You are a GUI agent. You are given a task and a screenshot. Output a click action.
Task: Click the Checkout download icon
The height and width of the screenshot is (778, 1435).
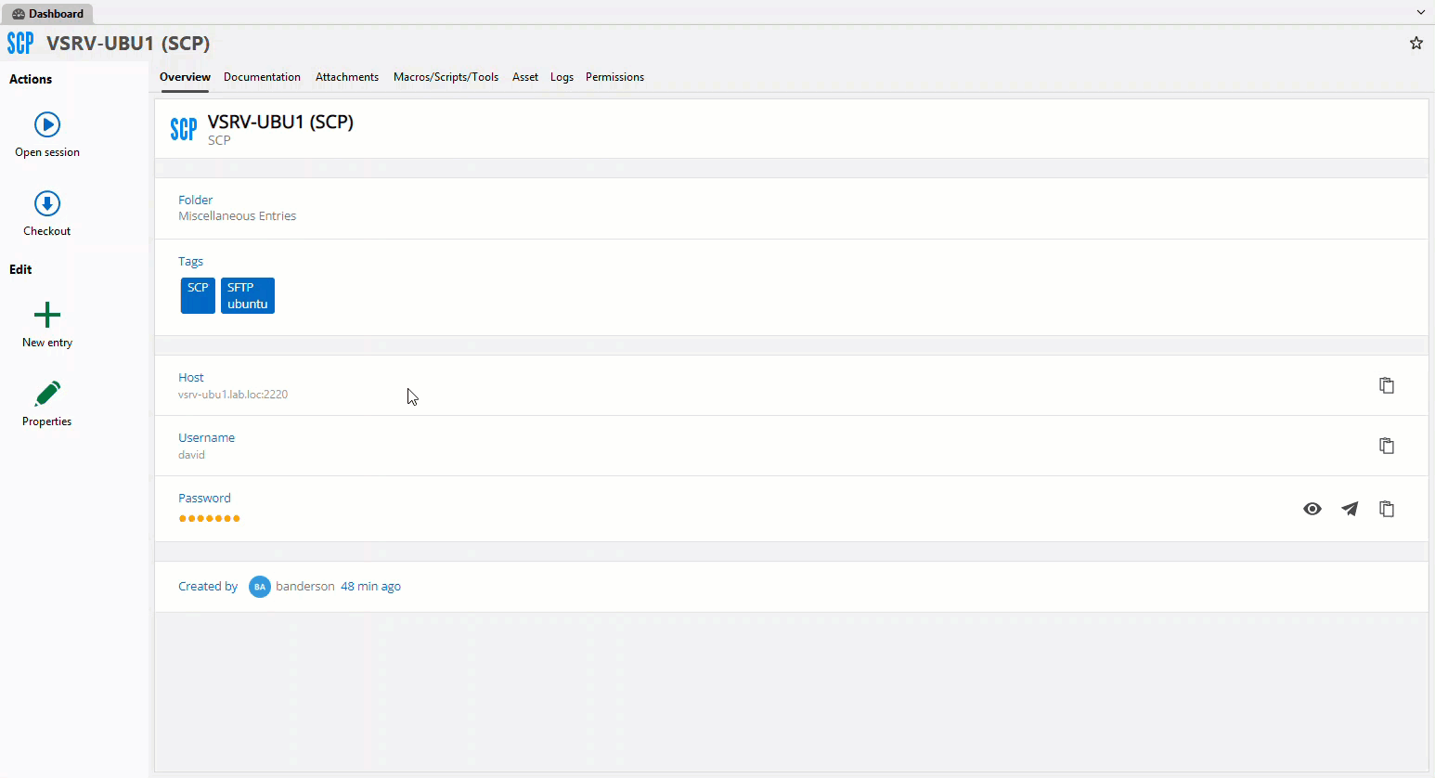click(x=47, y=203)
